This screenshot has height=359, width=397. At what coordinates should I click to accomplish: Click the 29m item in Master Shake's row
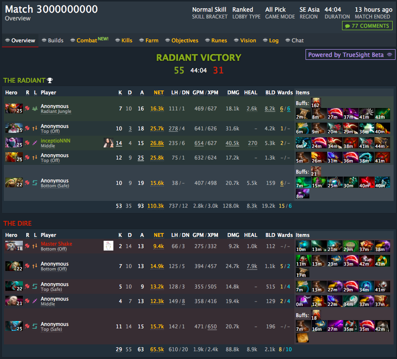tap(350, 246)
